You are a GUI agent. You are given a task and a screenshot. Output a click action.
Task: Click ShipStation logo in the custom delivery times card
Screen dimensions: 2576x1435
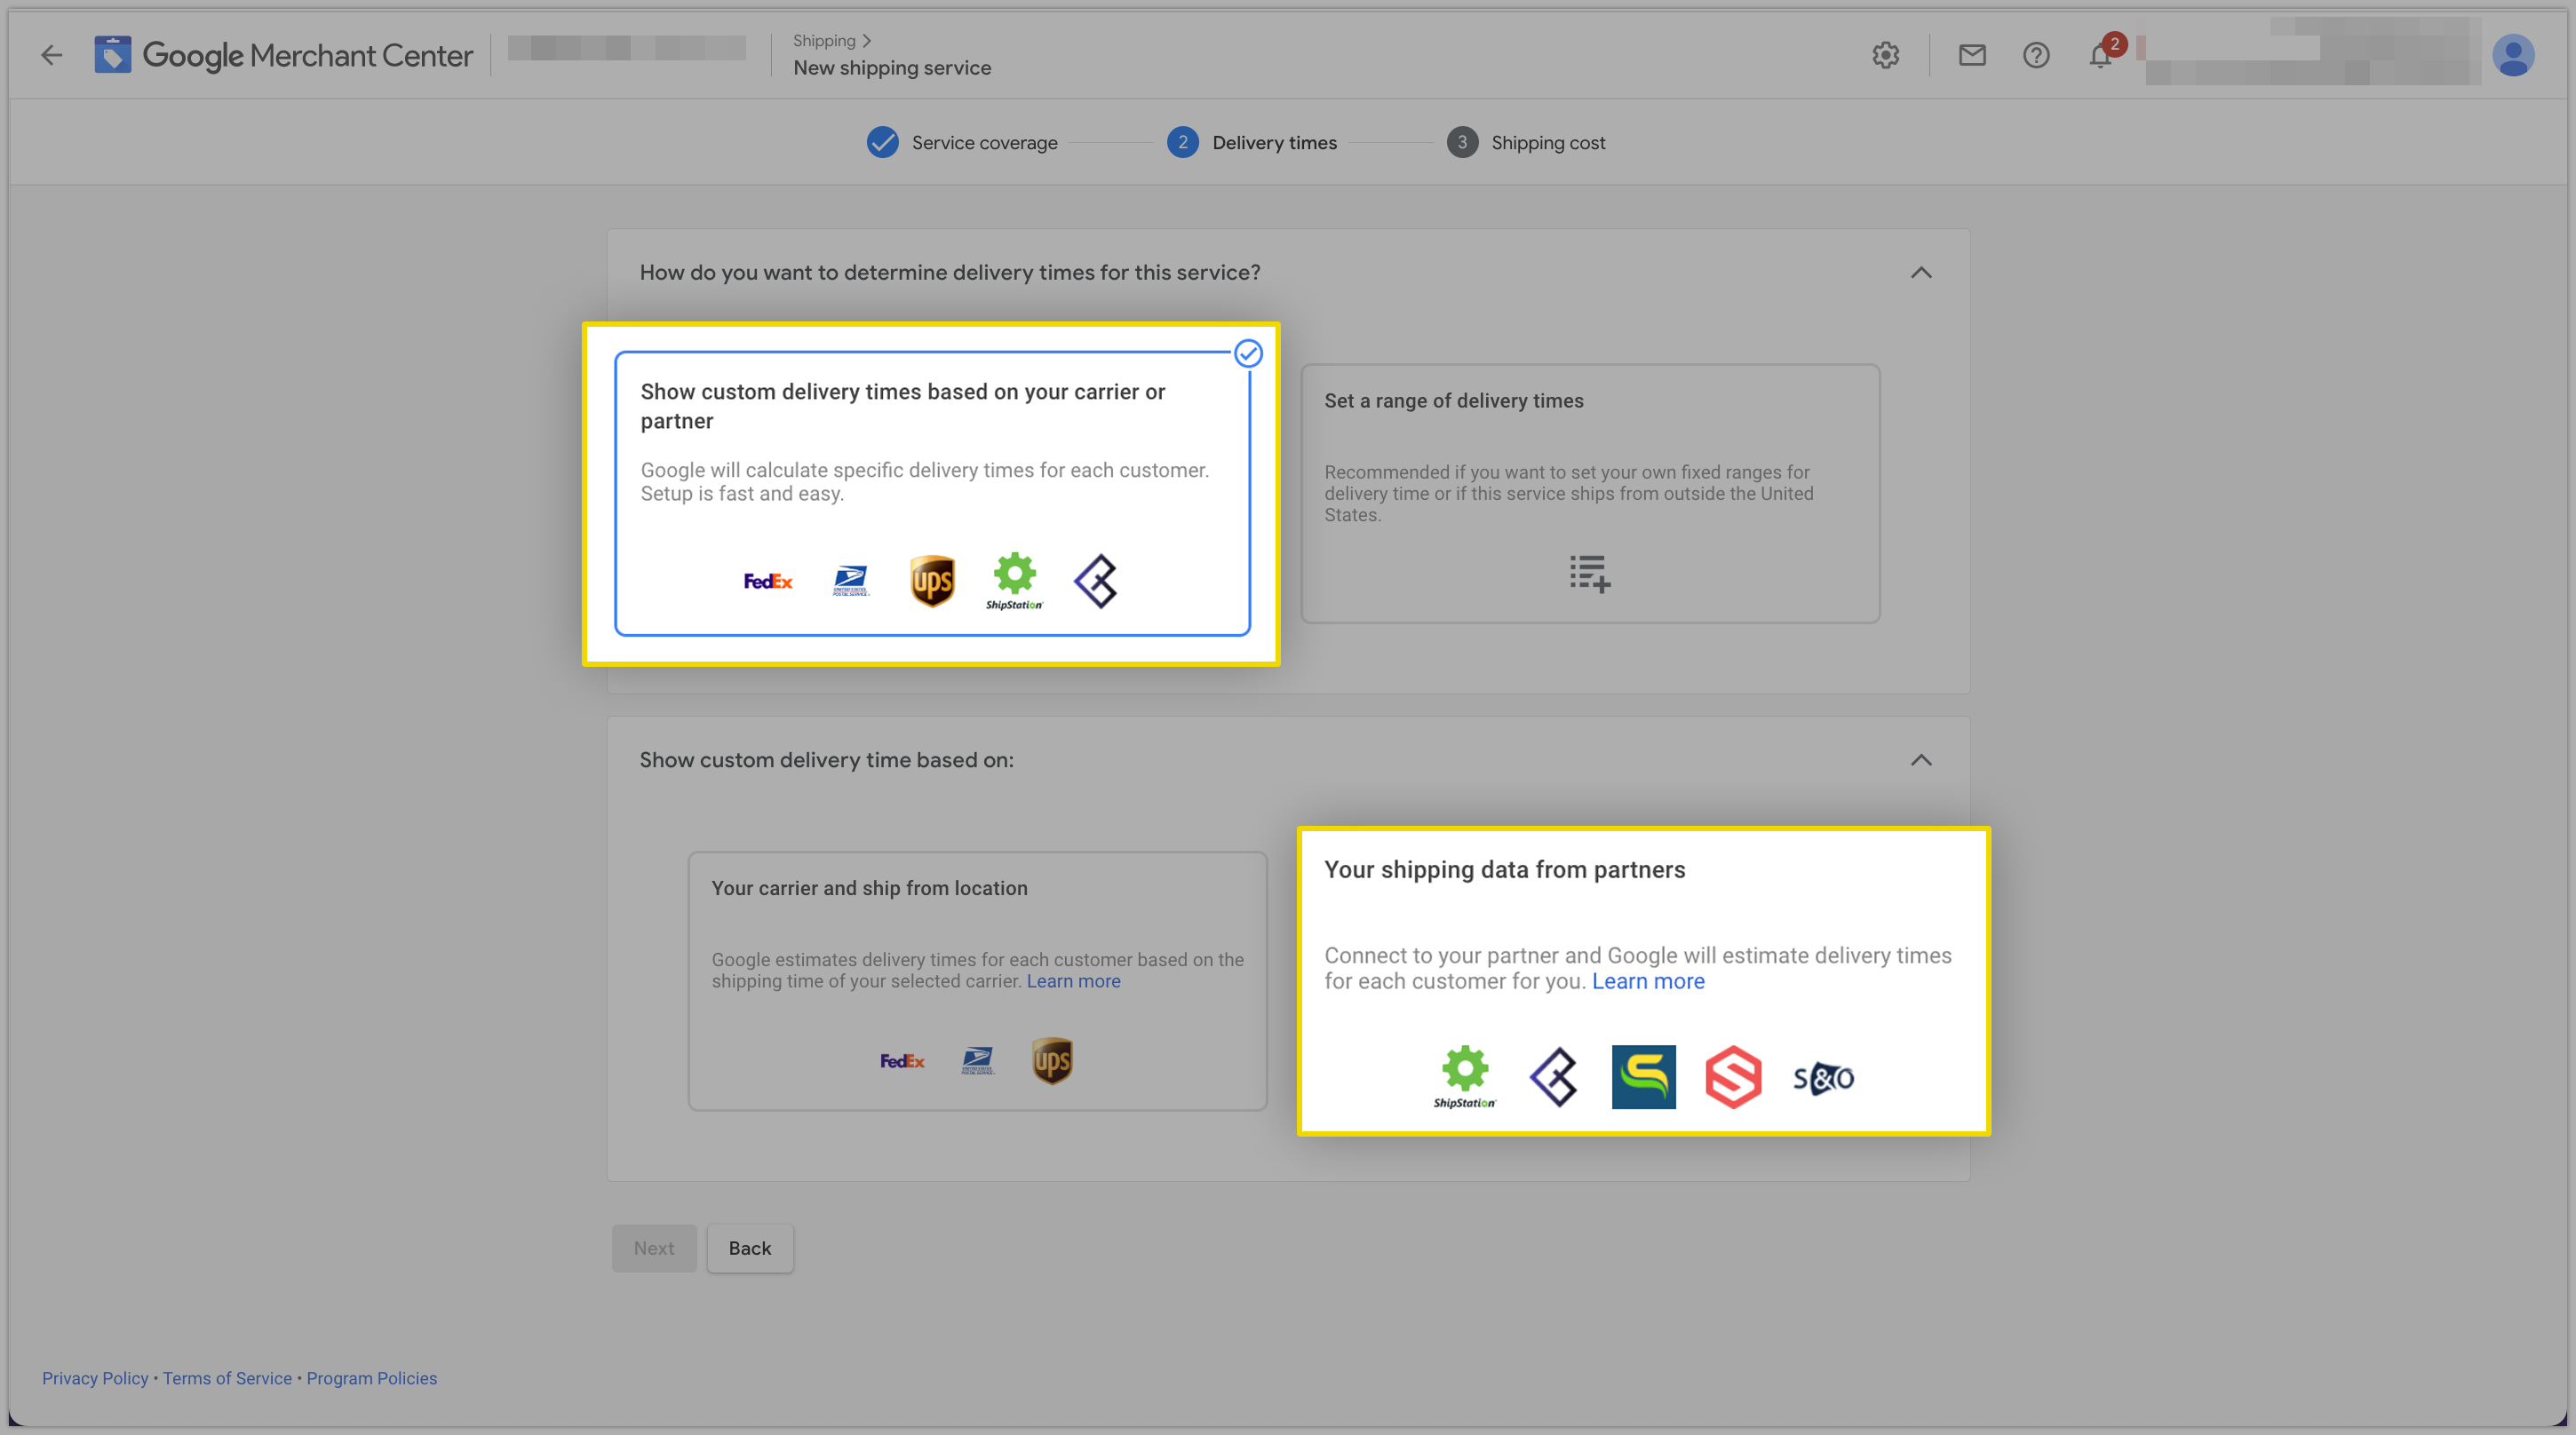1014,581
